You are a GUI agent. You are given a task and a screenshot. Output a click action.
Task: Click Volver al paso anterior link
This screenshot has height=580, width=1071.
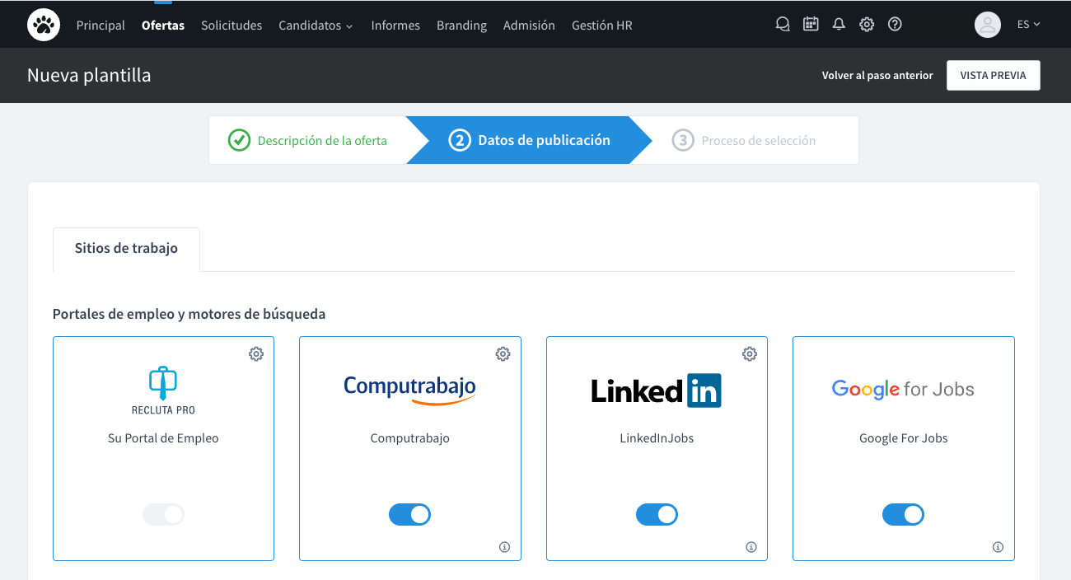(x=877, y=75)
